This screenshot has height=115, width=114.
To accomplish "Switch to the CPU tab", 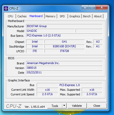I will (11, 16).
